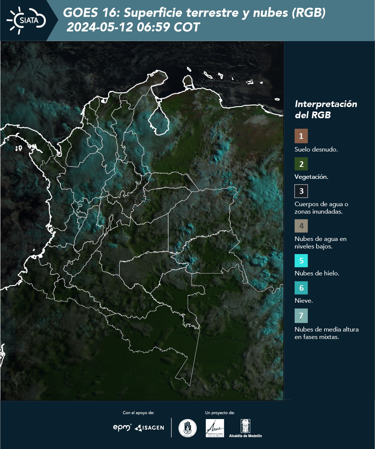Click the 'Nieve.' legend label
Screen dimensions: 375x449
[304, 301]
